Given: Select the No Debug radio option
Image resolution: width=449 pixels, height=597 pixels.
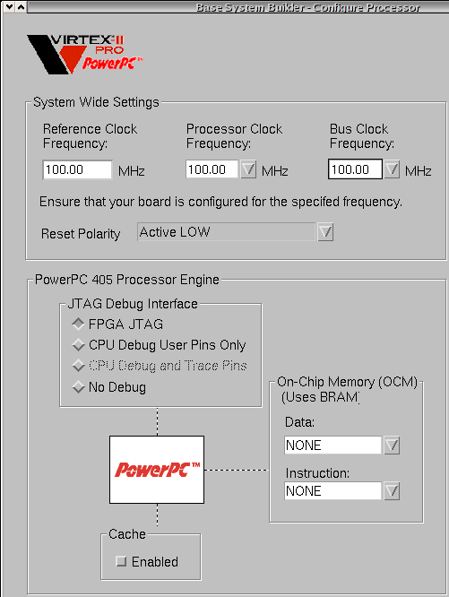Looking at the screenshot, I should (x=78, y=387).
